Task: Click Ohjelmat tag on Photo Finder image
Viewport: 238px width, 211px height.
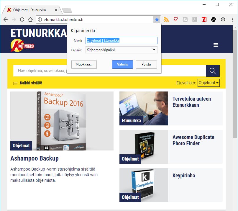Action: (130, 159)
